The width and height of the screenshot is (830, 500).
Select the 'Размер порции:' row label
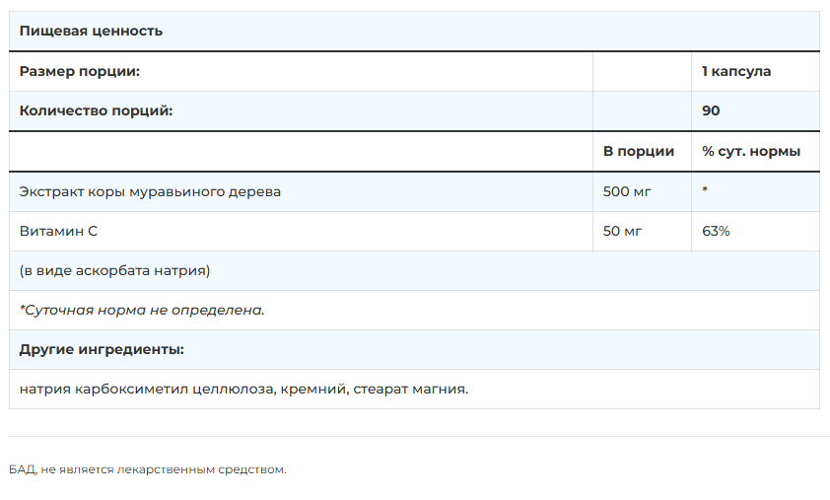(80, 71)
